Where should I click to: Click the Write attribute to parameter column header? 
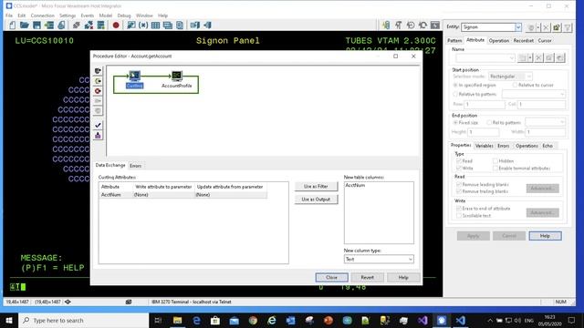pos(163,187)
